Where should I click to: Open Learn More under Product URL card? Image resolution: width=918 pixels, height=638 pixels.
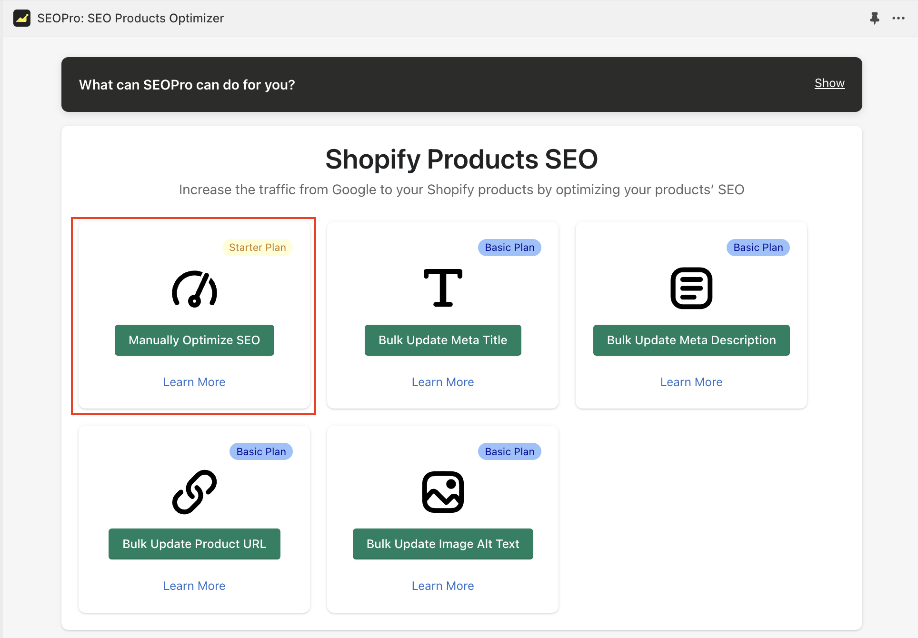(194, 586)
